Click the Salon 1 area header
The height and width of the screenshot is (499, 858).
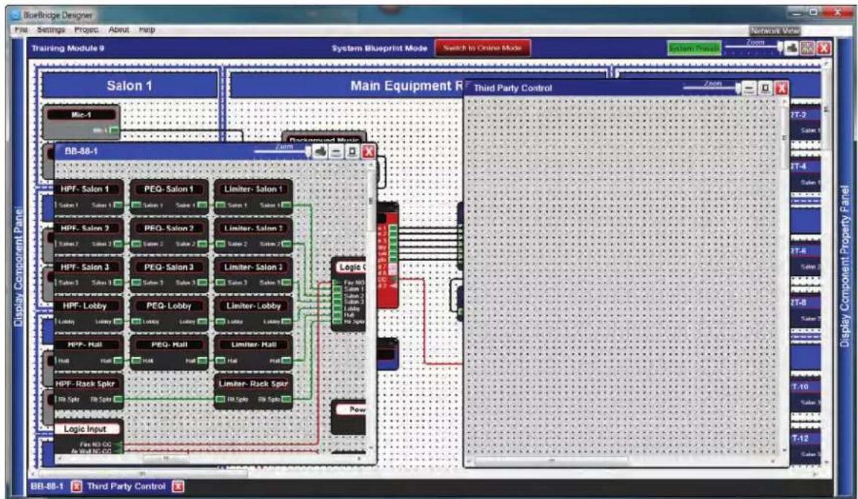(x=129, y=86)
